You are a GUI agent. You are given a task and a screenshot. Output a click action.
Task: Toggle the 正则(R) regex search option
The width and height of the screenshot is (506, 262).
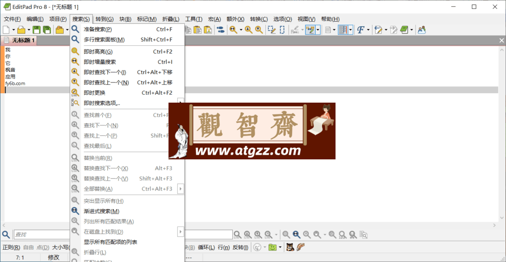point(11,248)
